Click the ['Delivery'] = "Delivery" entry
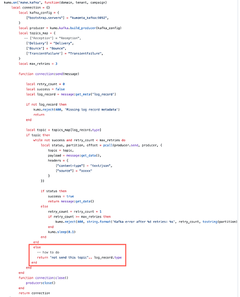Image resolution: width=240 pixels, height=297 pixels. 50,43
